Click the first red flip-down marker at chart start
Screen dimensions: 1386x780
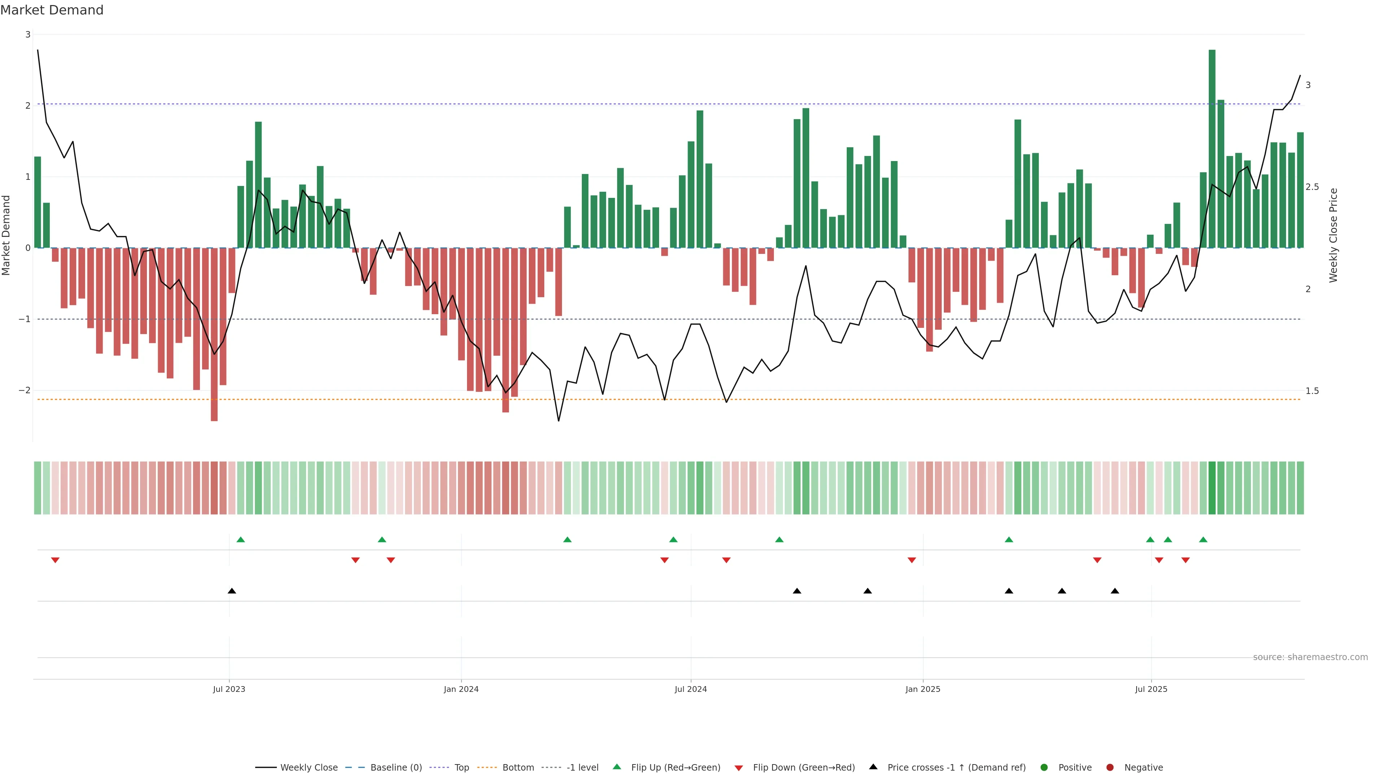(x=55, y=560)
